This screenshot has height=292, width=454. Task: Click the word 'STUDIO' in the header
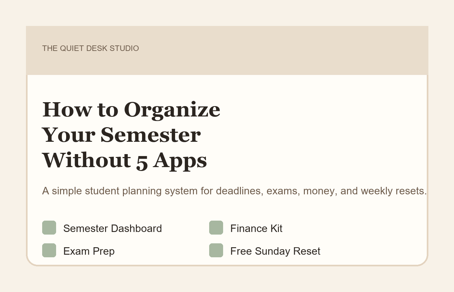[x=124, y=48]
